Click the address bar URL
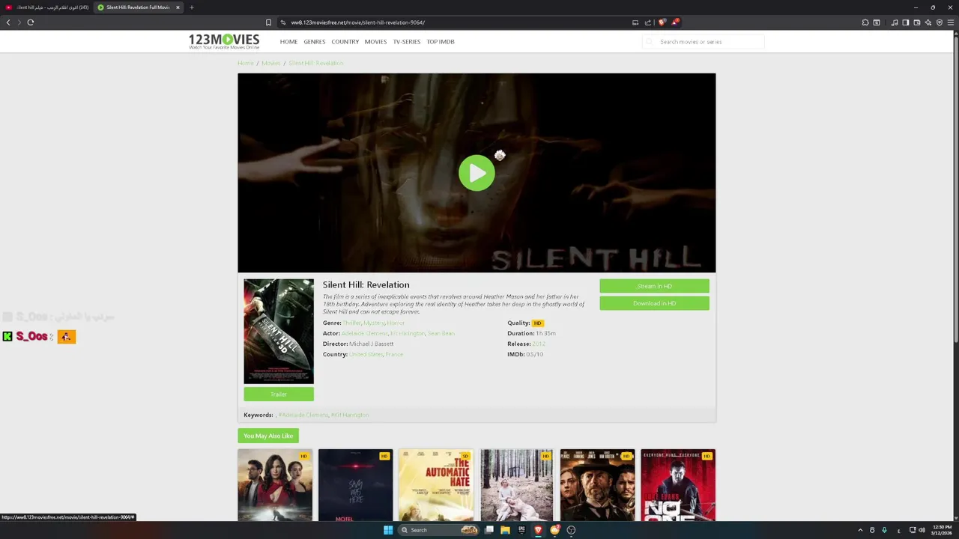The width and height of the screenshot is (959, 539). [357, 22]
